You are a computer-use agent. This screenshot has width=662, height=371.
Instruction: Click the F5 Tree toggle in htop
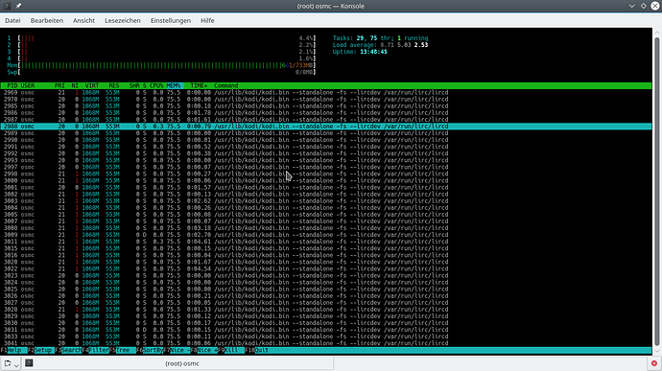tap(123, 350)
